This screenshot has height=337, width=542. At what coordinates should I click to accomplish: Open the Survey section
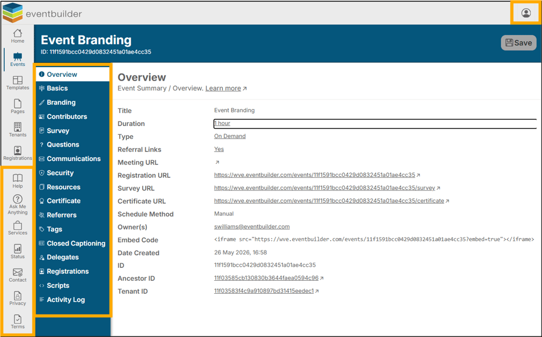click(73, 131)
